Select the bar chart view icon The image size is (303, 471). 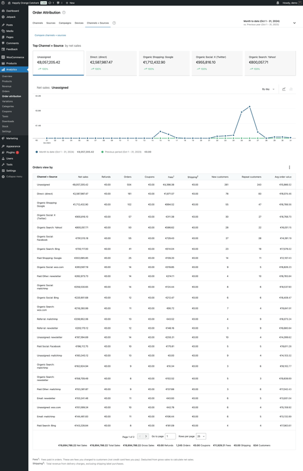click(291, 88)
